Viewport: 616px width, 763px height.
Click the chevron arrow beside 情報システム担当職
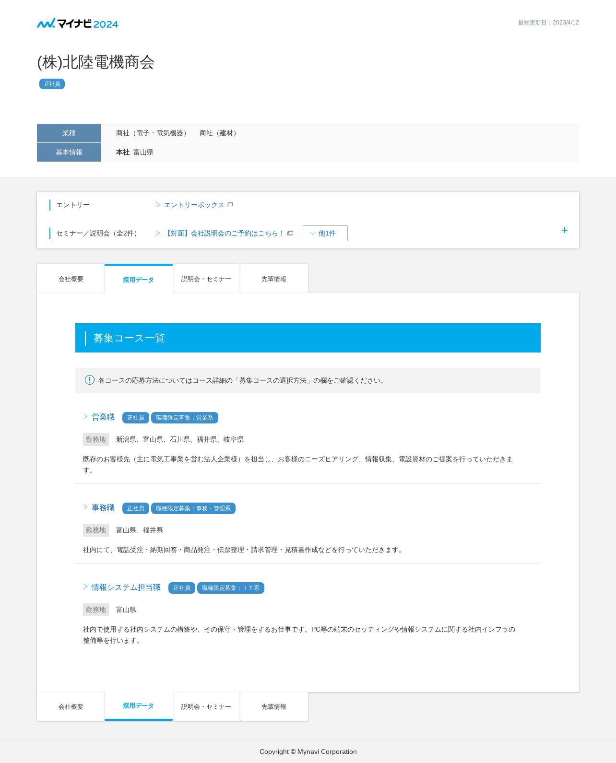click(86, 587)
